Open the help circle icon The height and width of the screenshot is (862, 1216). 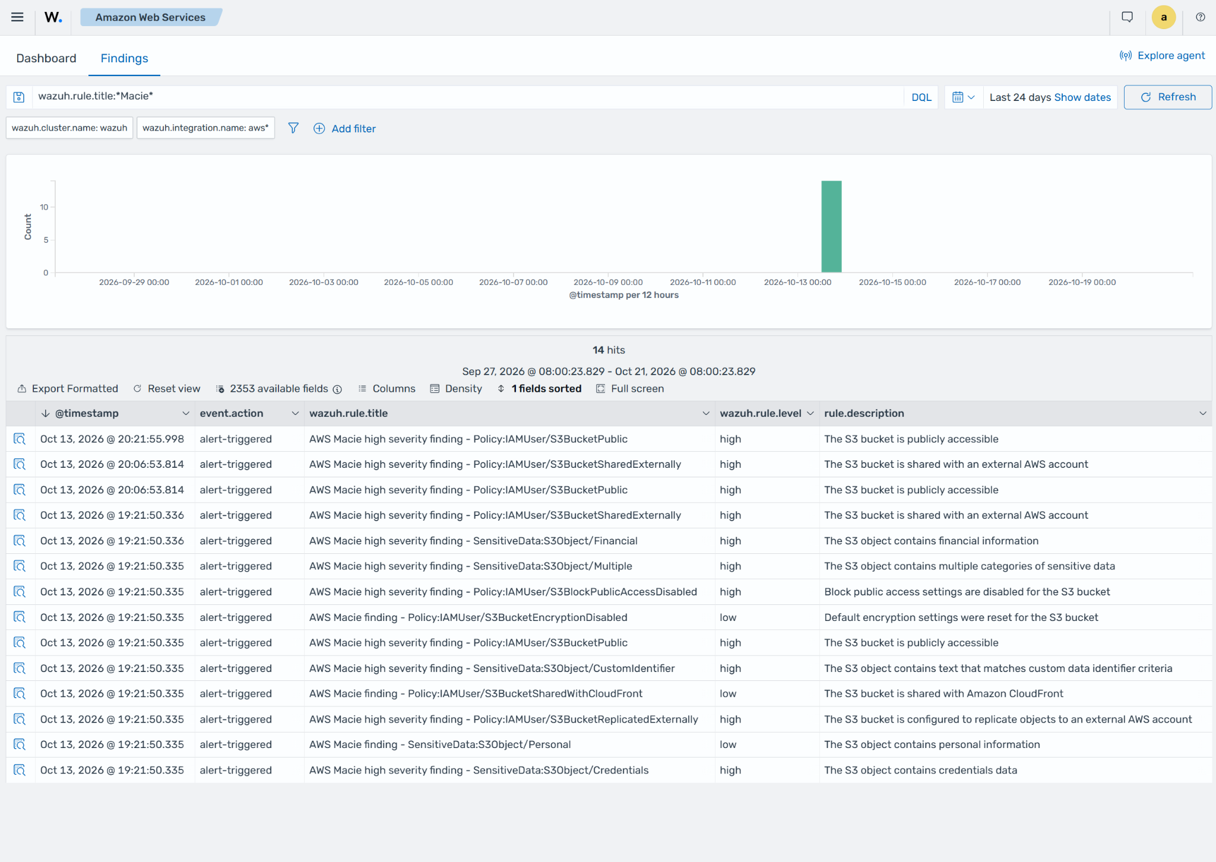(1200, 17)
